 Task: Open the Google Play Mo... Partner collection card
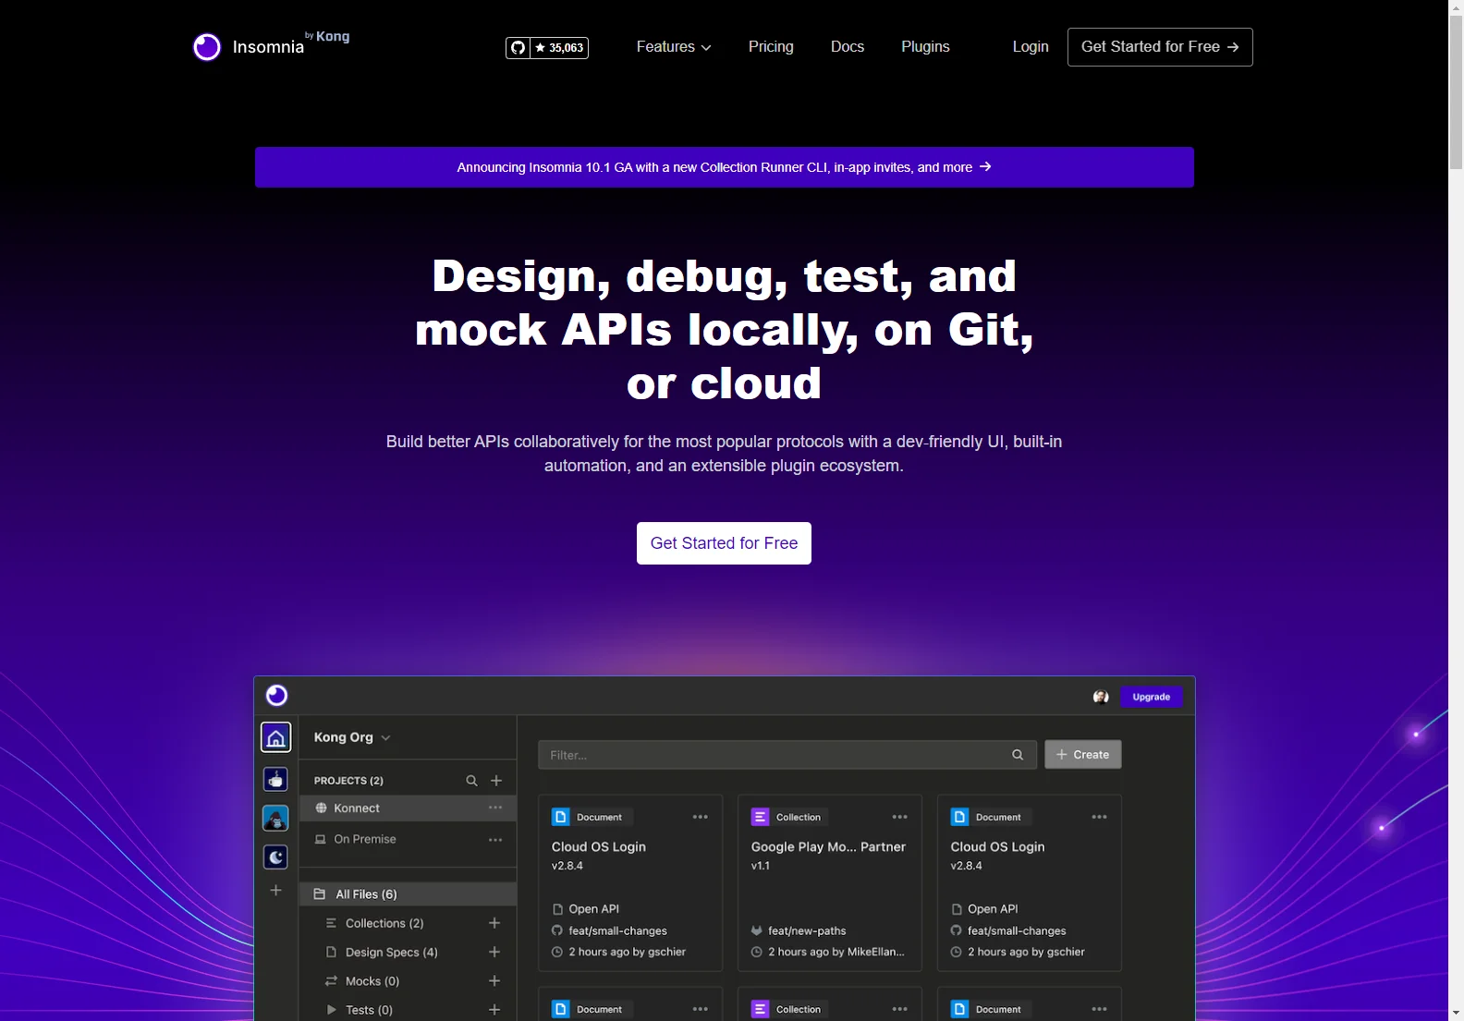[830, 883]
